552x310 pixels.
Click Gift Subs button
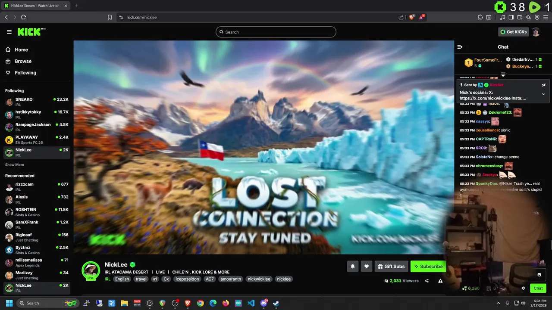click(391, 267)
